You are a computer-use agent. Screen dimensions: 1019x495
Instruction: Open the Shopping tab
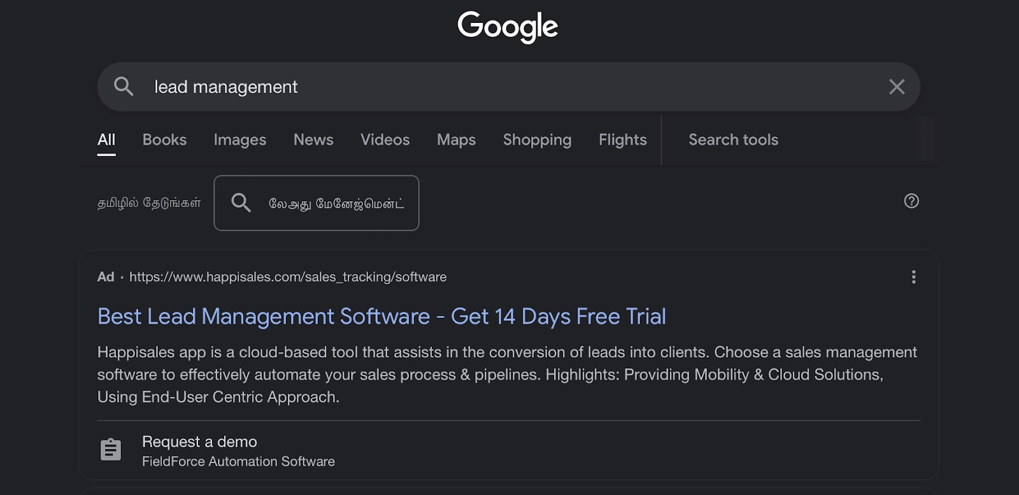538,140
